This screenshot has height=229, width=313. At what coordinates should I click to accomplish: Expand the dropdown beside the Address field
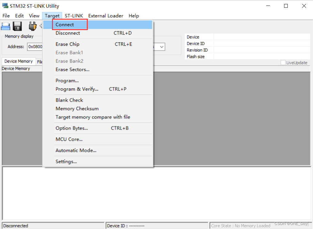pyautogui.click(x=162, y=47)
